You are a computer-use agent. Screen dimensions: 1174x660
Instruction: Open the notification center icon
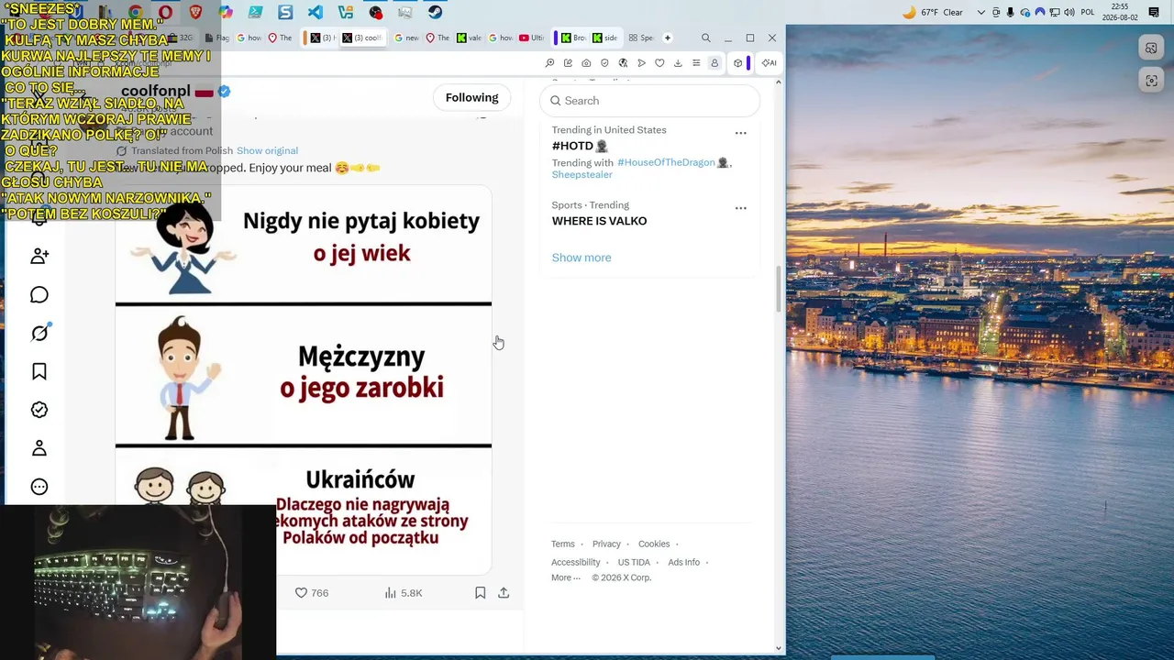pyautogui.click(x=1154, y=13)
